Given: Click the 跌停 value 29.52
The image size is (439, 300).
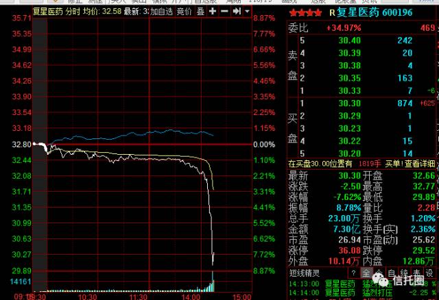Looking at the screenshot, I should coord(424,251).
